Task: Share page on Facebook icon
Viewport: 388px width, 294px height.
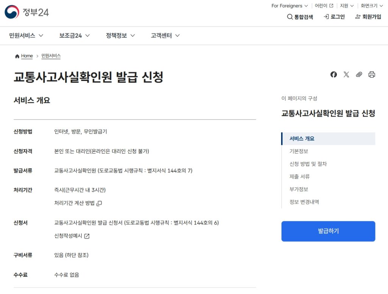Action: tap(333, 75)
